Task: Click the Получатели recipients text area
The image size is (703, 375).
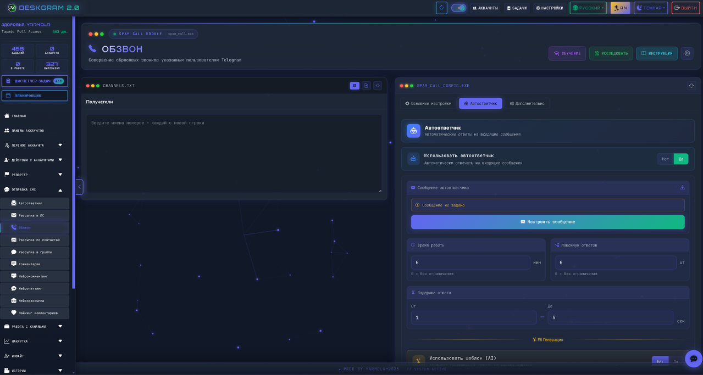Action: 234,154
